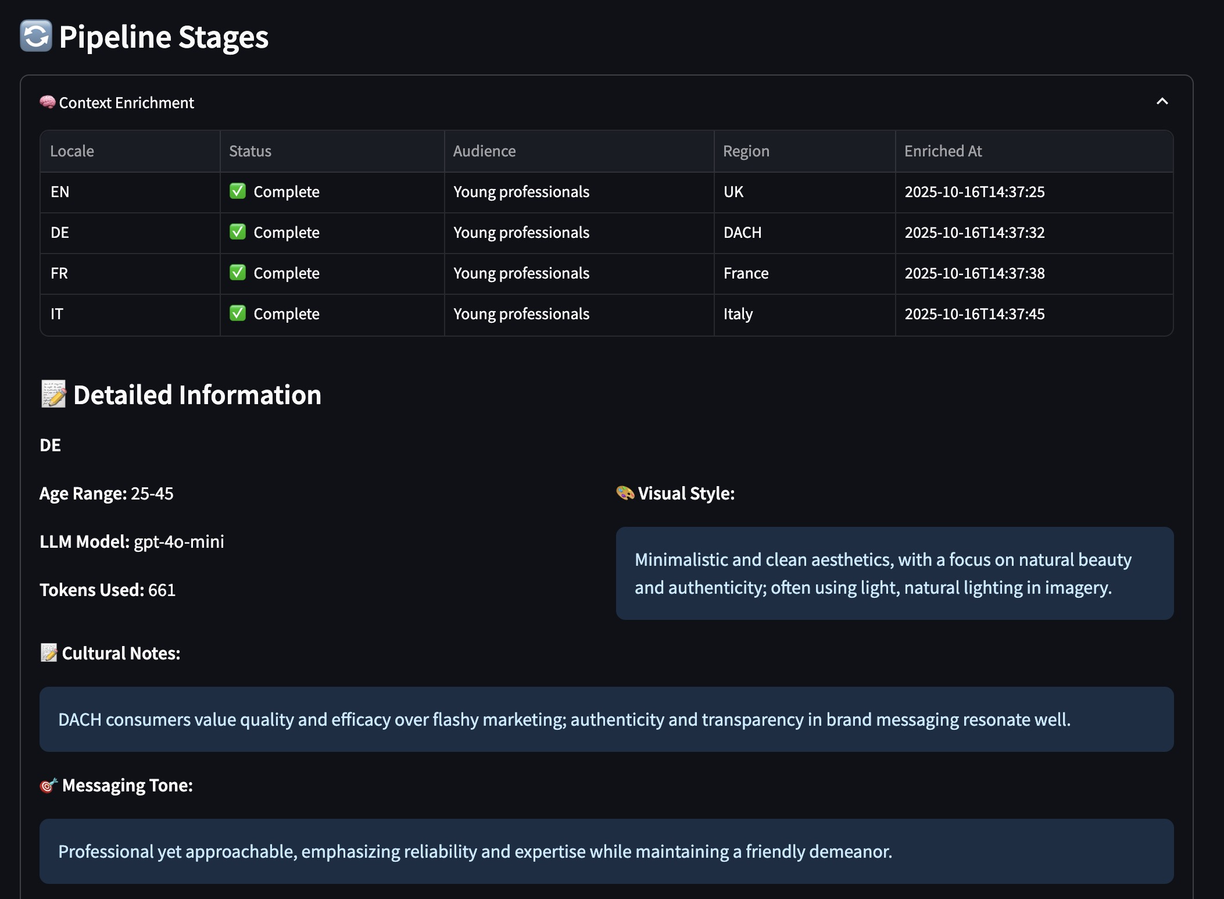Screen dimensions: 1224x899
Task: Collapse the Context Enrichment section using the chevron
Action: click(1162, 102)
